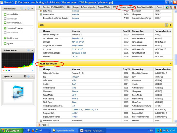Click the FR language indicator in taskbar

(x=152, y=131)
